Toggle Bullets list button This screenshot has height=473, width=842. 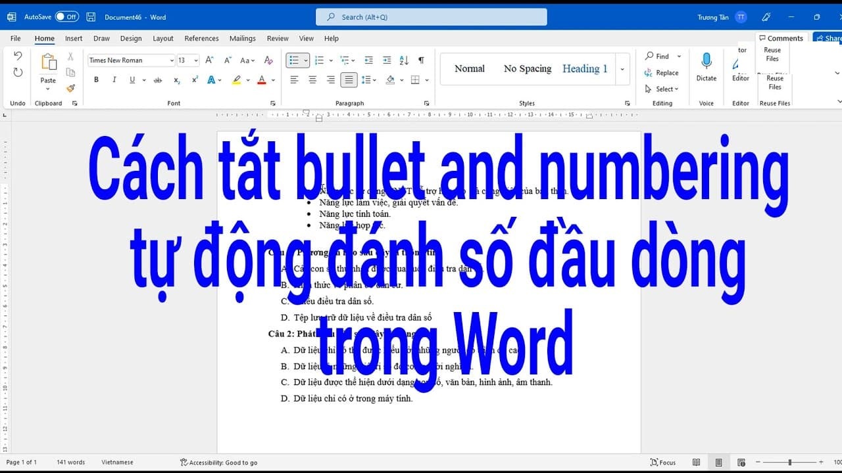(x=293, y=60)
